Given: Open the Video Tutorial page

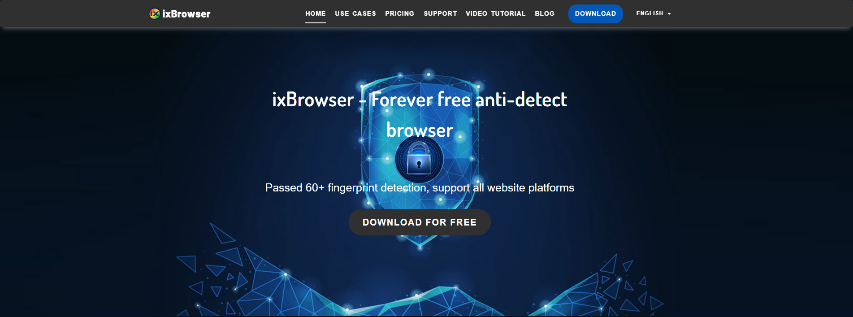Looking at the screenshot, I should pos(495,13).
